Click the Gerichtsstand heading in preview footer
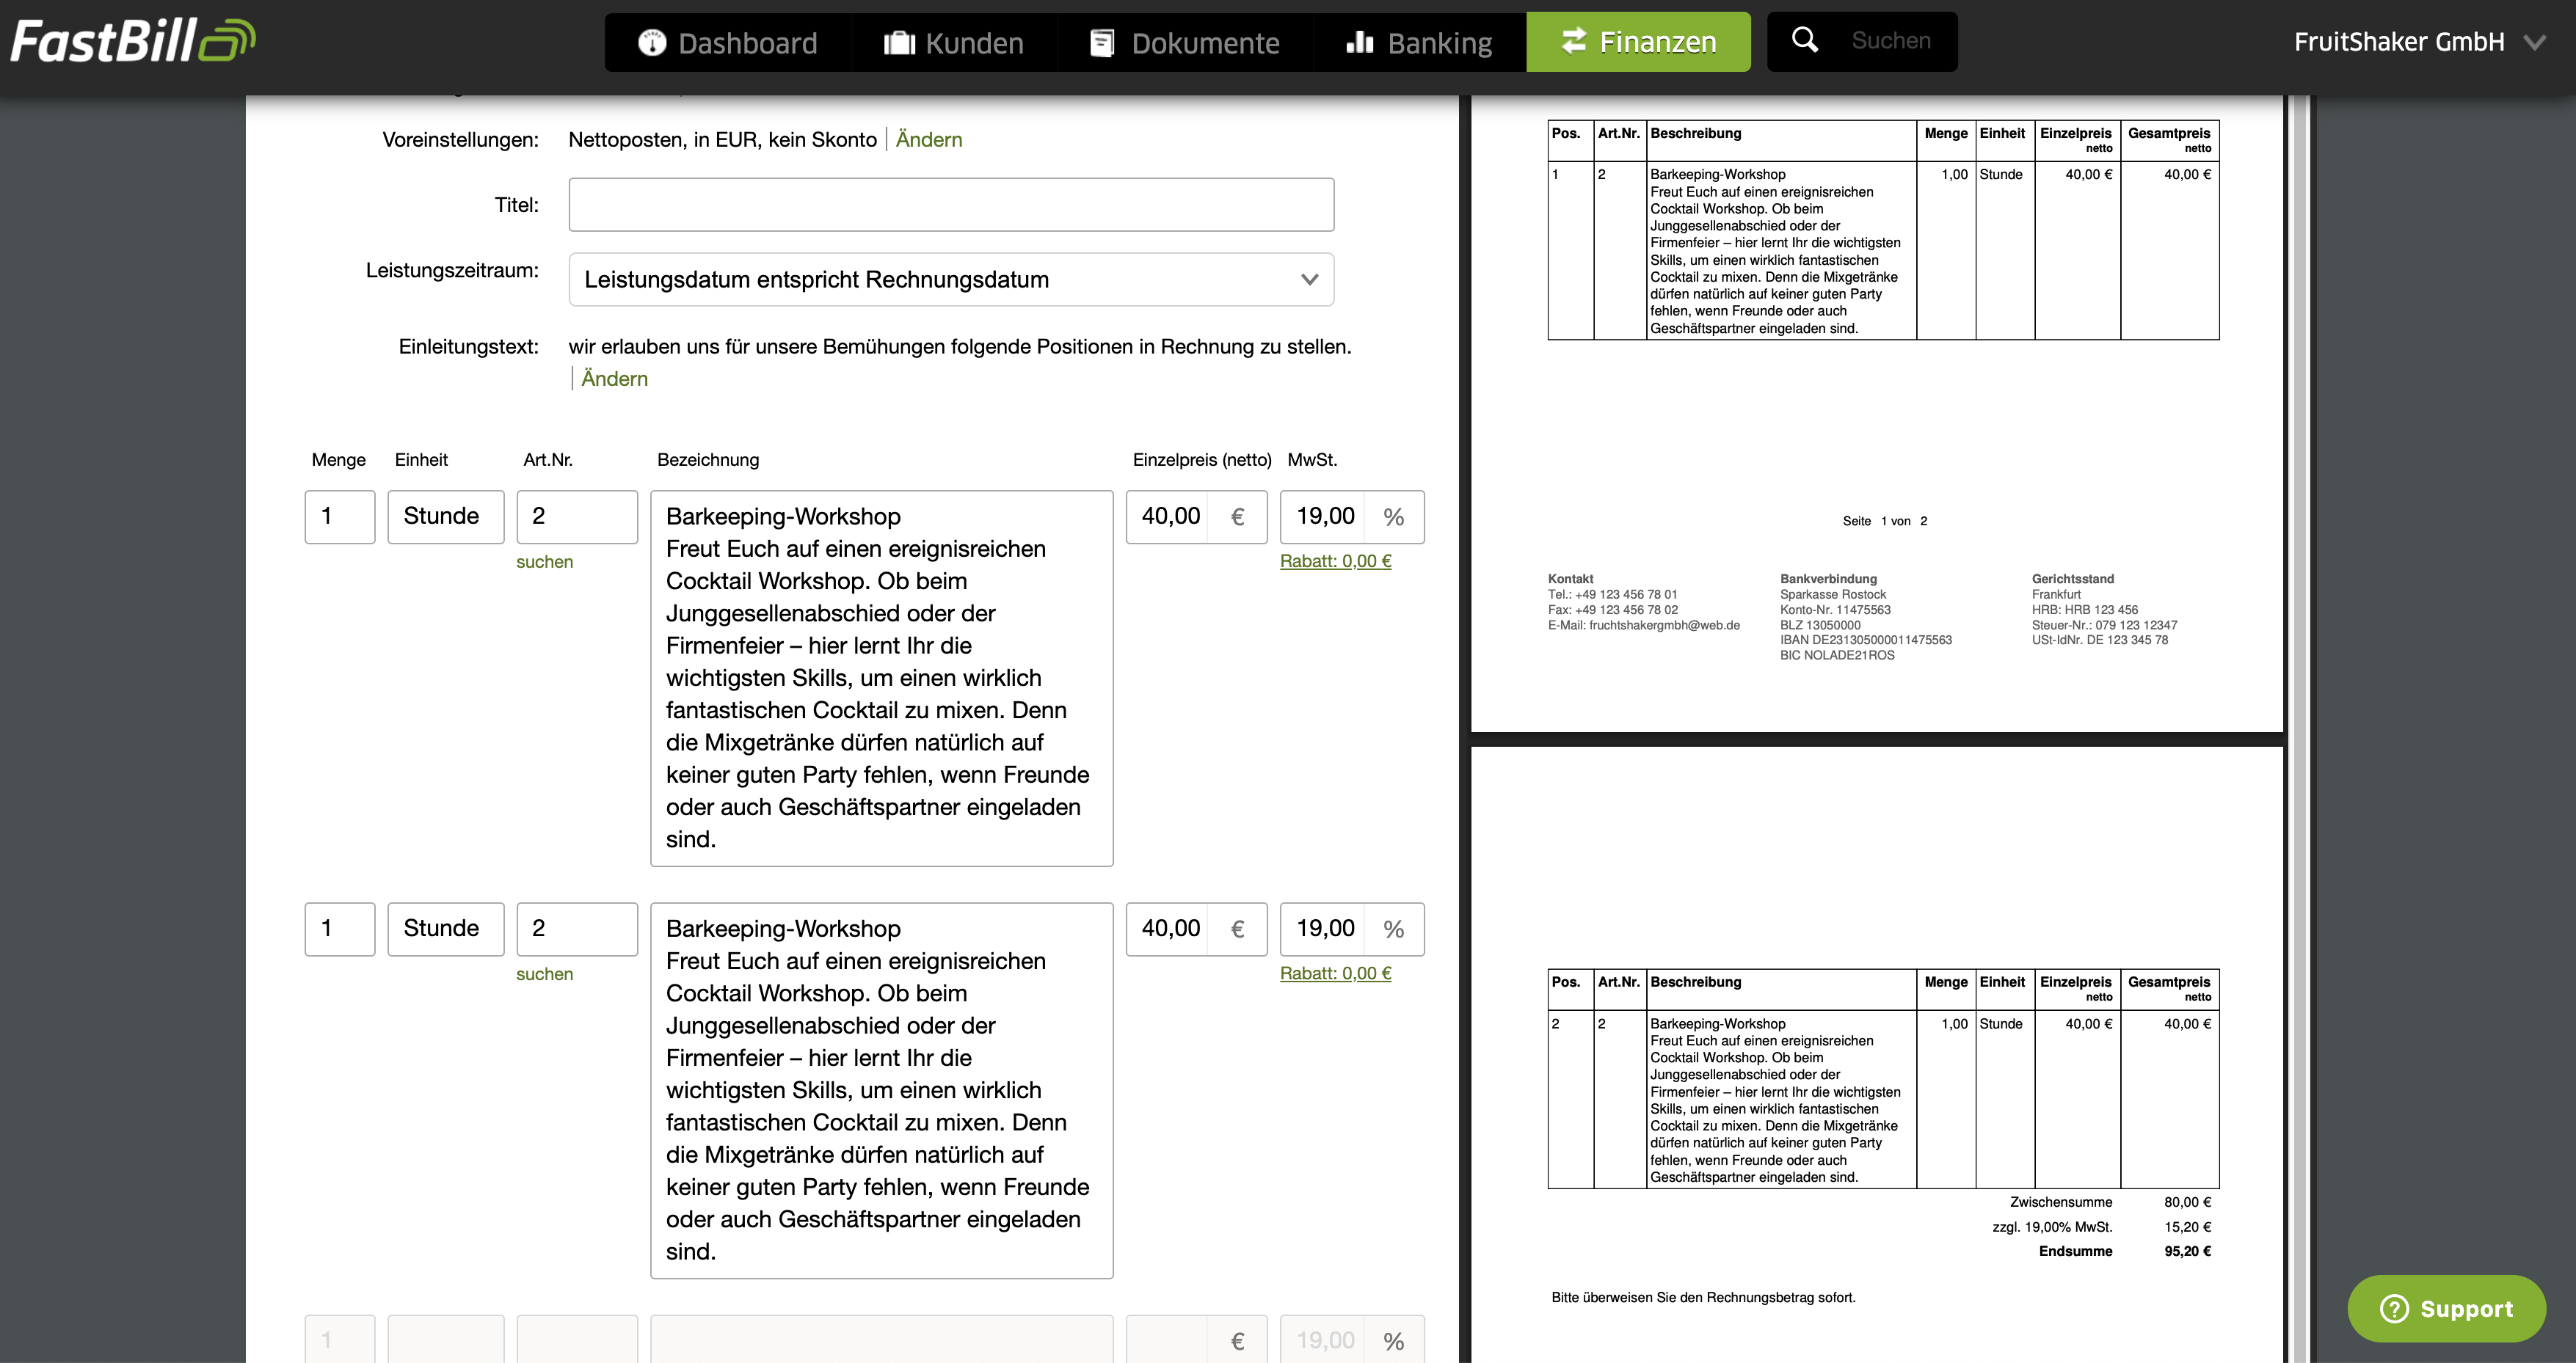2576x1363 pixels. [2073, 580]
